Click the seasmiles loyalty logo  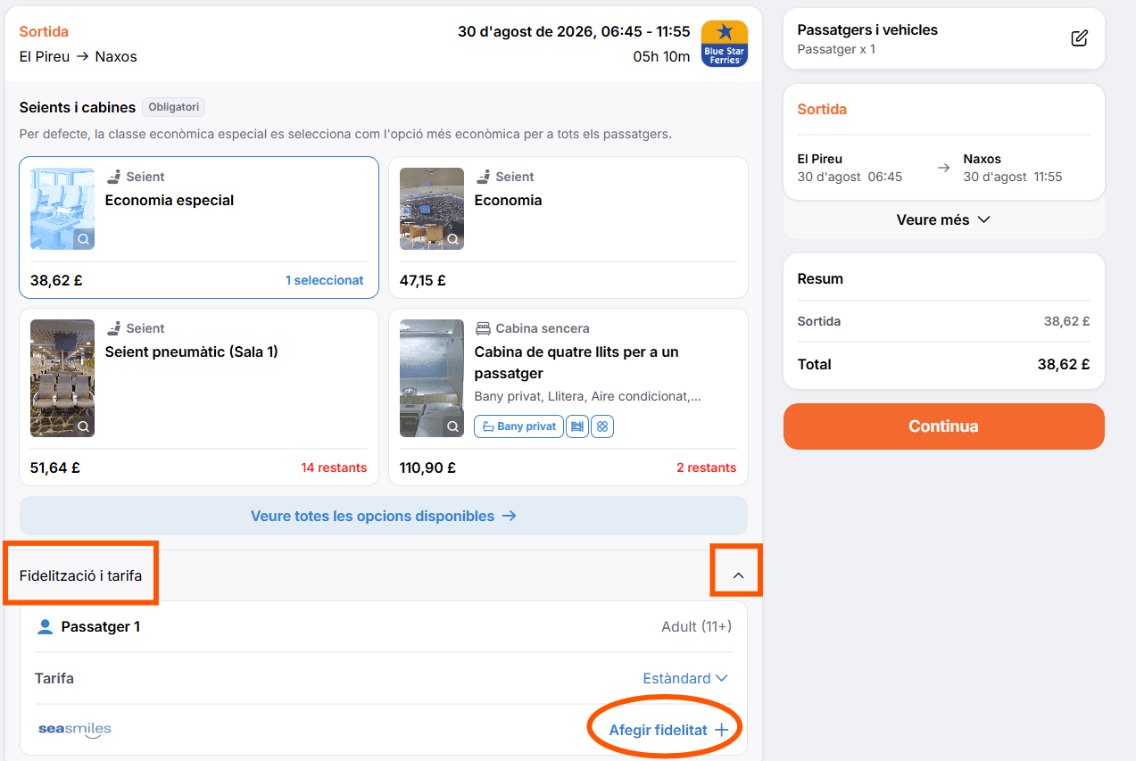tap(75, 730)
